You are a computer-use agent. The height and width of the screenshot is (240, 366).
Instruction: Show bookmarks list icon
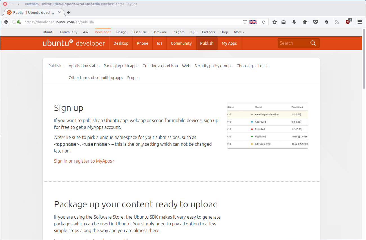284,22
